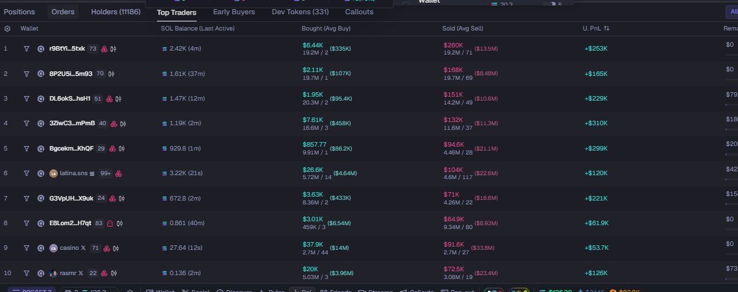Image resolution: width=738 pixels, height=292 pixels.
Task: Click pink cluster icon beside r9BtYi...5txk
Action: 105,49
